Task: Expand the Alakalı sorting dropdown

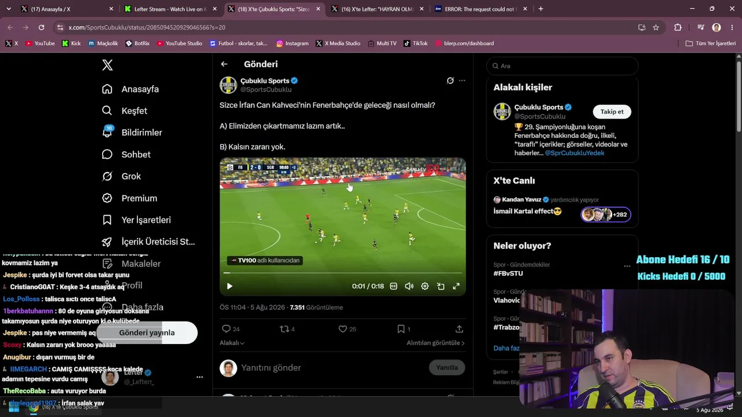Action: click(232, 343)
